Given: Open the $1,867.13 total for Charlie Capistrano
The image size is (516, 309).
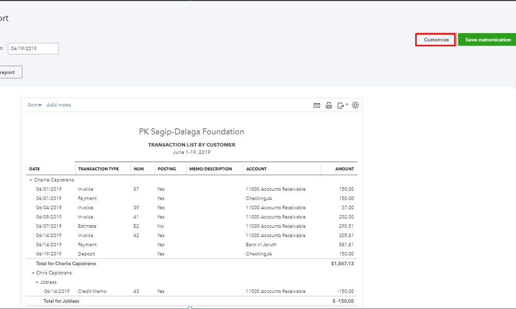Looking at the screenshot, I should coord(341,264).
